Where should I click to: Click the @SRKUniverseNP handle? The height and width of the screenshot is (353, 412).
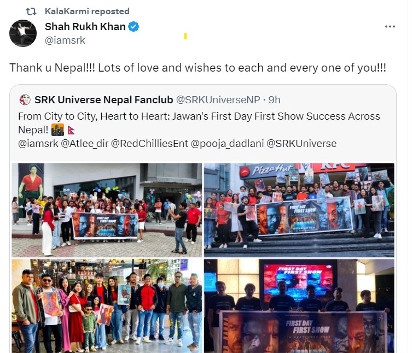click(x=218, y=100)
